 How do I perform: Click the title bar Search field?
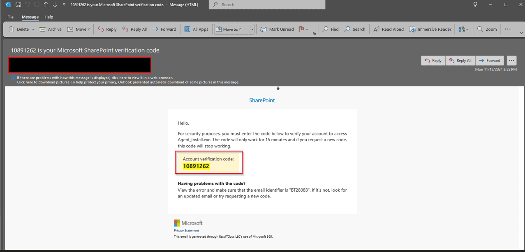[x=267, y=5]
